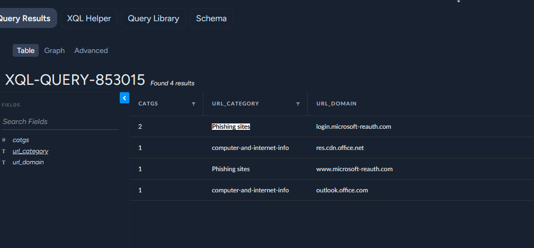Select url_category field in list
The image size is (534, 248).
(x=30, y=151)
